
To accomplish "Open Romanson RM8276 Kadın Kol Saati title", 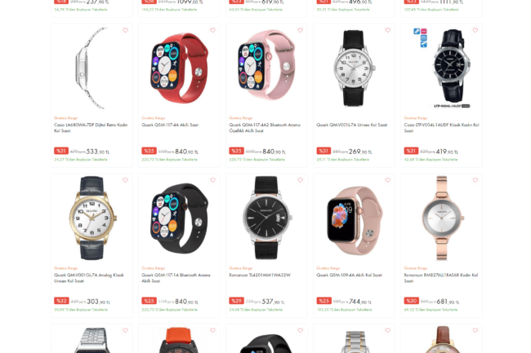I will [x=441, y=278].
